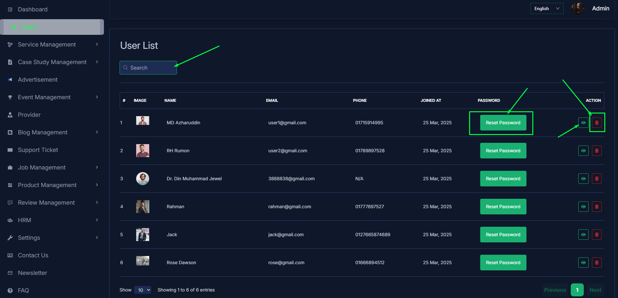Delete user Jack with trash icon

coord(597,235)
